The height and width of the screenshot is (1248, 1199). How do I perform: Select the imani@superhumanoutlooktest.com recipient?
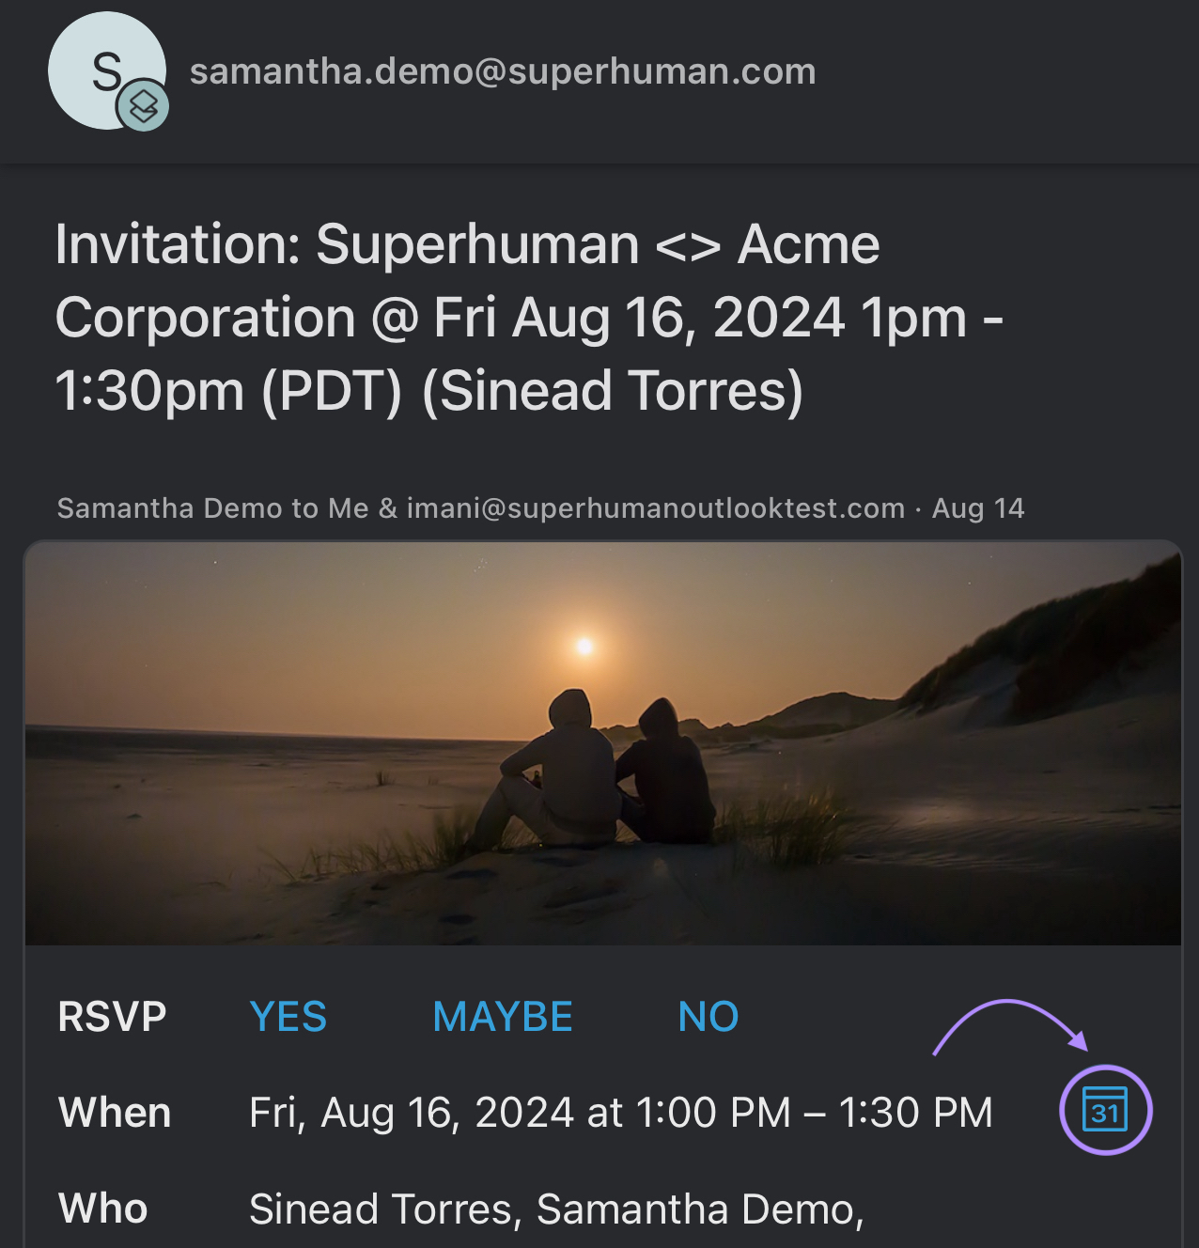655,508
